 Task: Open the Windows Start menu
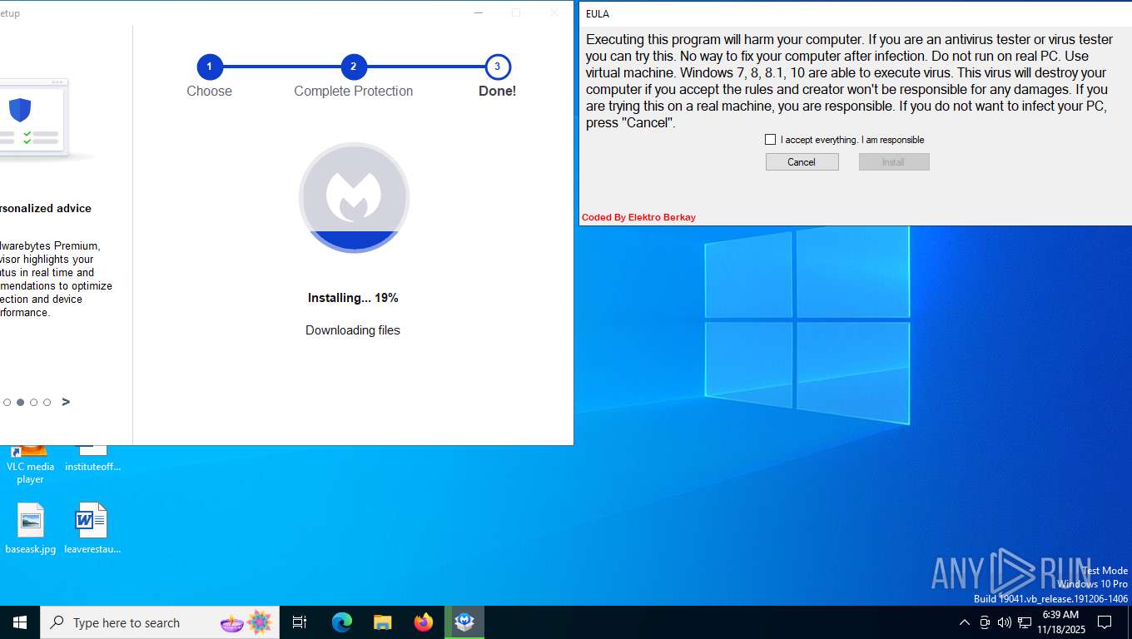click(20, 622)
